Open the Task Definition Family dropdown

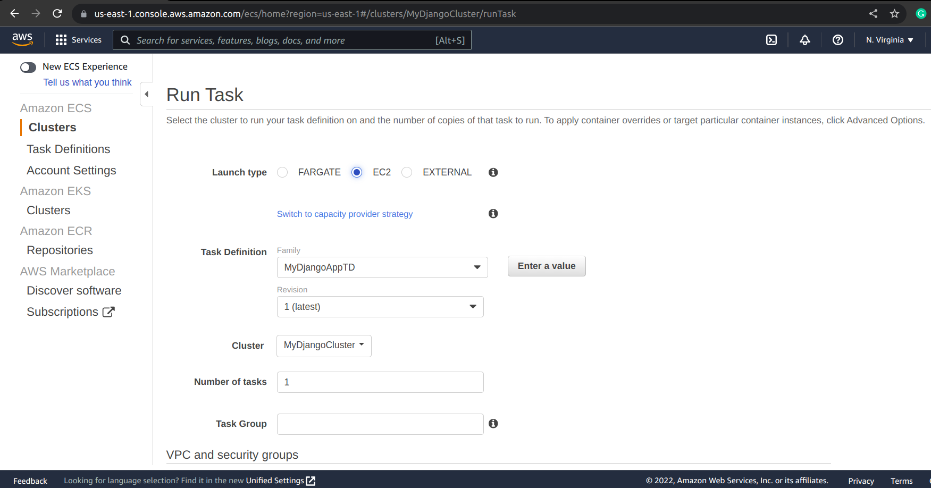tap(382, 267)
